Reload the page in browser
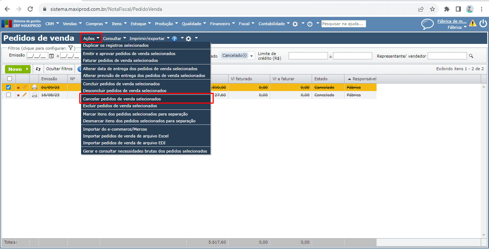Screen dimensions: 489x249 coord(30,9)
